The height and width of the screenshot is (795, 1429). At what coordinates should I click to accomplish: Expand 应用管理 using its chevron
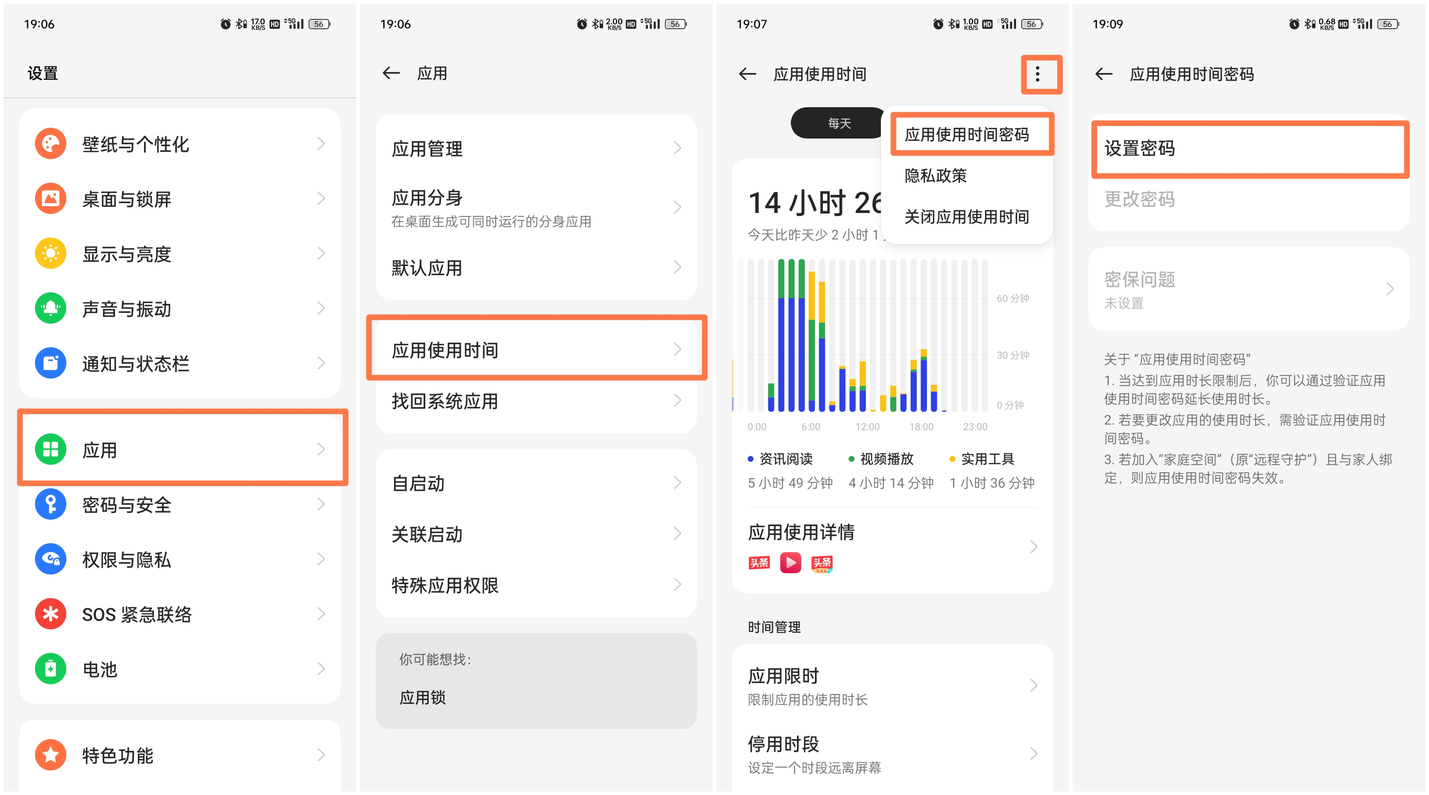[678, 148]
